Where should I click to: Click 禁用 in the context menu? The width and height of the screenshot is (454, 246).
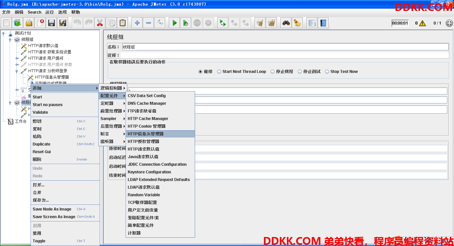(x=65, y=233)
